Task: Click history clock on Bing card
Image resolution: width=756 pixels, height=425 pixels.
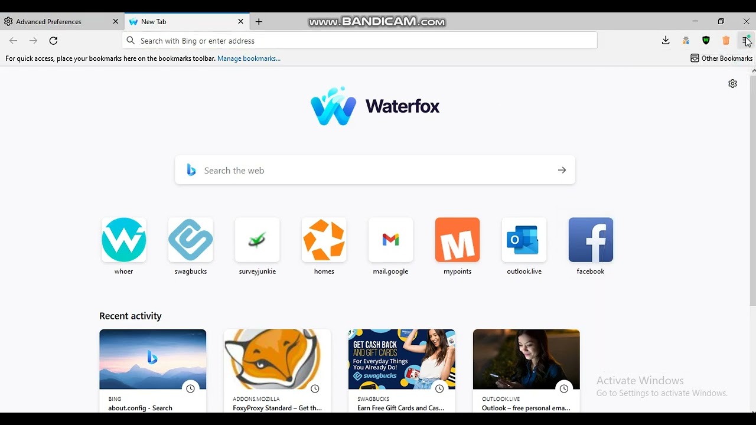Action: [190, 388]
